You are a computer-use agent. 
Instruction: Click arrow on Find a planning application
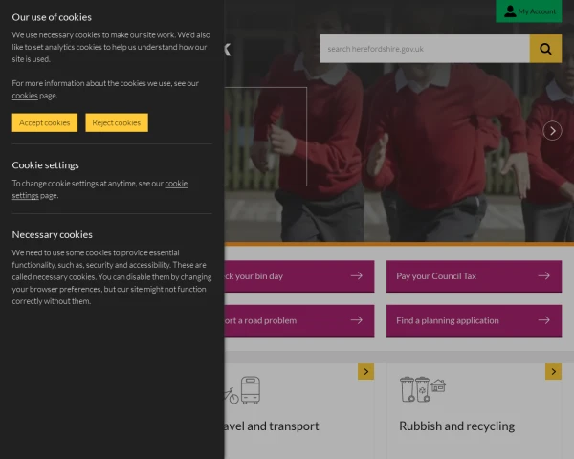pyautogui.click(x=544, y=320)
